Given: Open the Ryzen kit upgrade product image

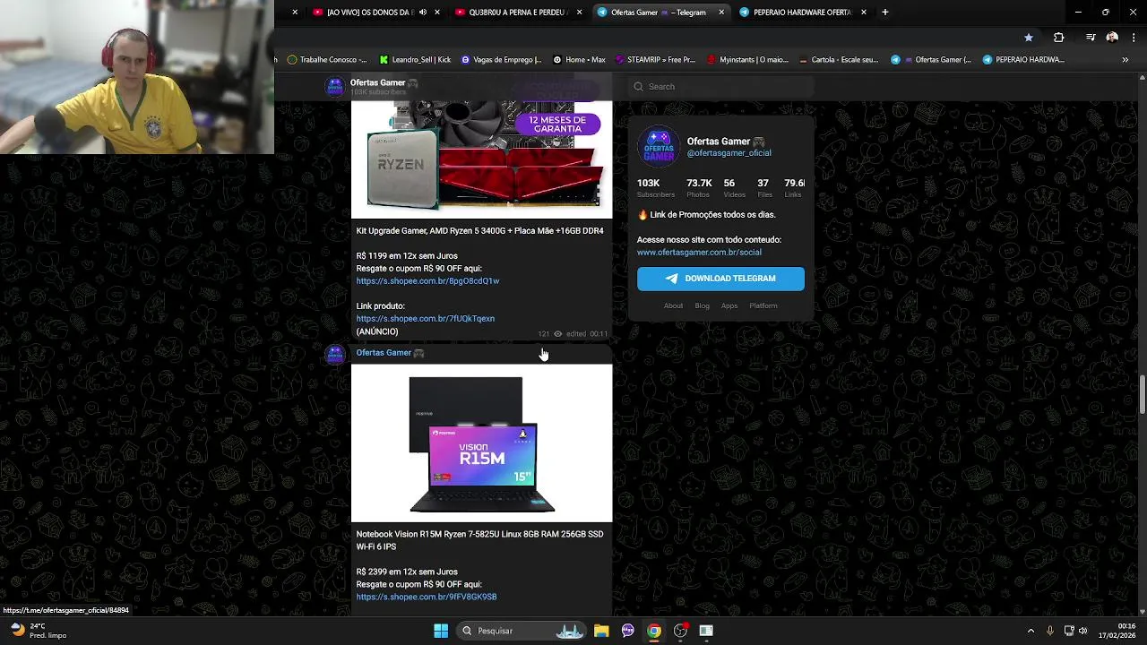Looking at the screenshot, I should click(x=481, y=159).
